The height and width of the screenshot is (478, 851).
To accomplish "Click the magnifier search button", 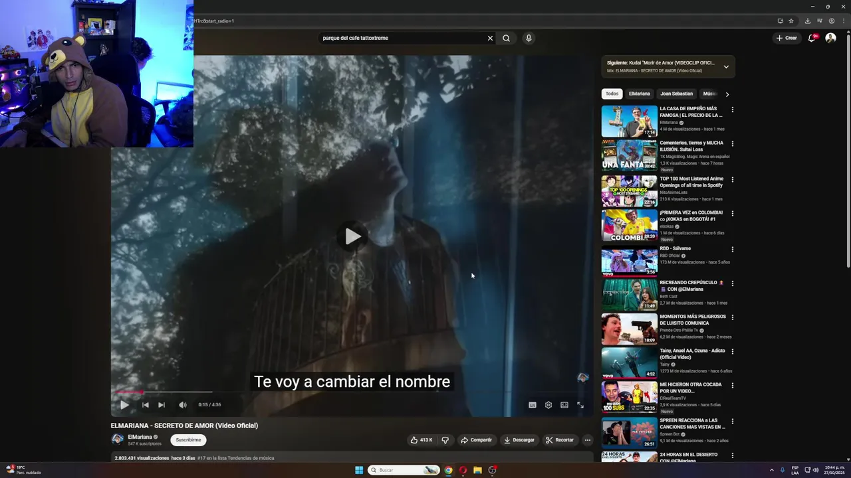I will (506, 38).
